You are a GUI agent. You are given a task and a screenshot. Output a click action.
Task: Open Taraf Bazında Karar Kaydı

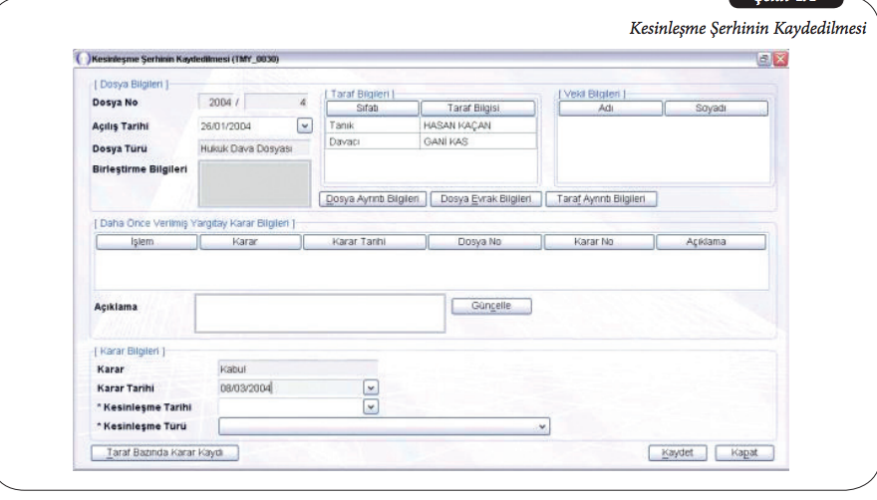point(165,453)
